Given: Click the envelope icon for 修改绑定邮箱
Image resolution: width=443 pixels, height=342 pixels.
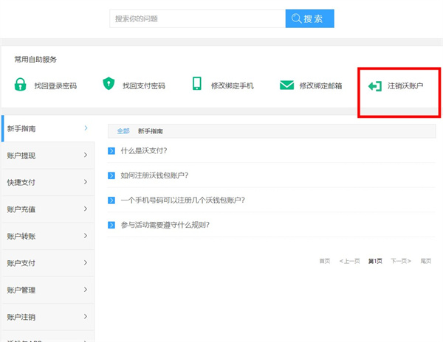Looking at the screenshot, I should (286, 85).
